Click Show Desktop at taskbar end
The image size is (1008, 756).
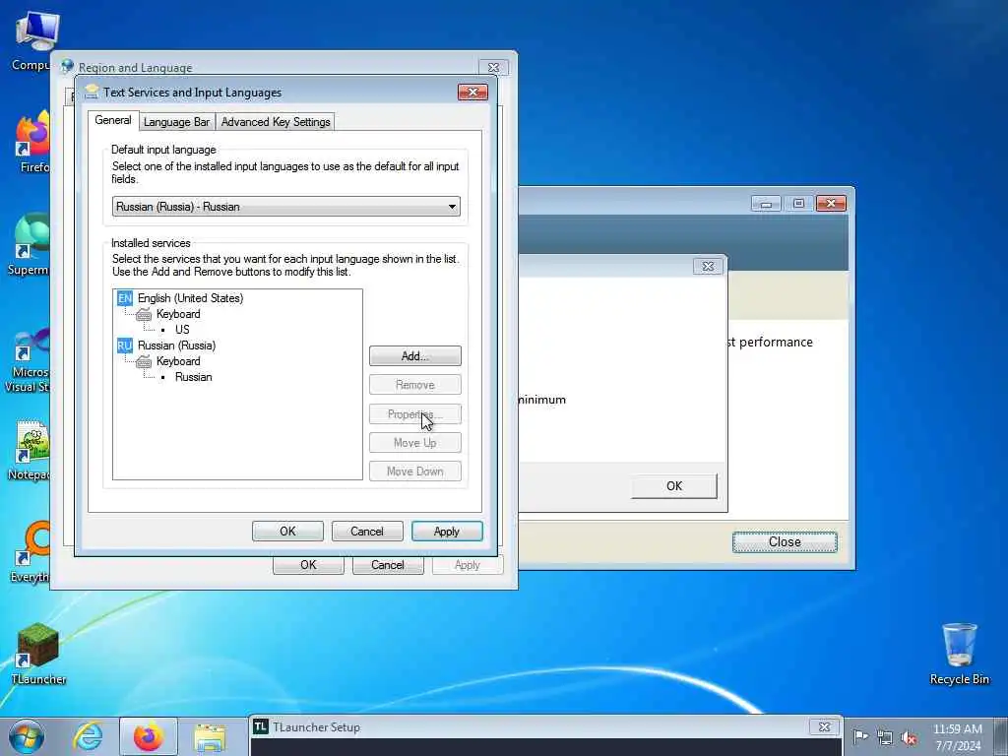pos(1000,736)
